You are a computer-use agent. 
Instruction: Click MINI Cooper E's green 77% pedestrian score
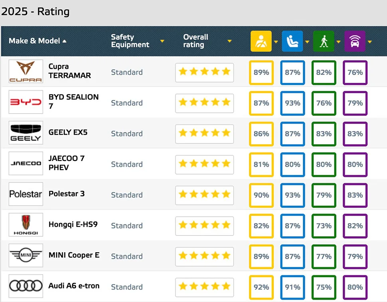324,257
